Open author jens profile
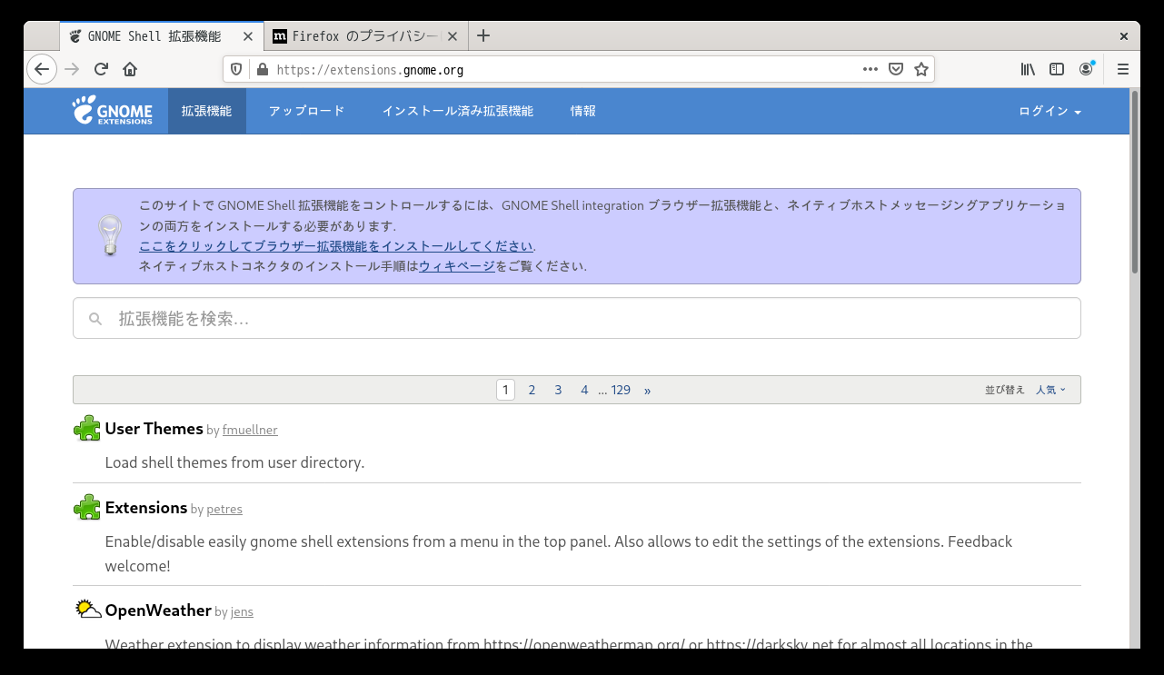 242,612
